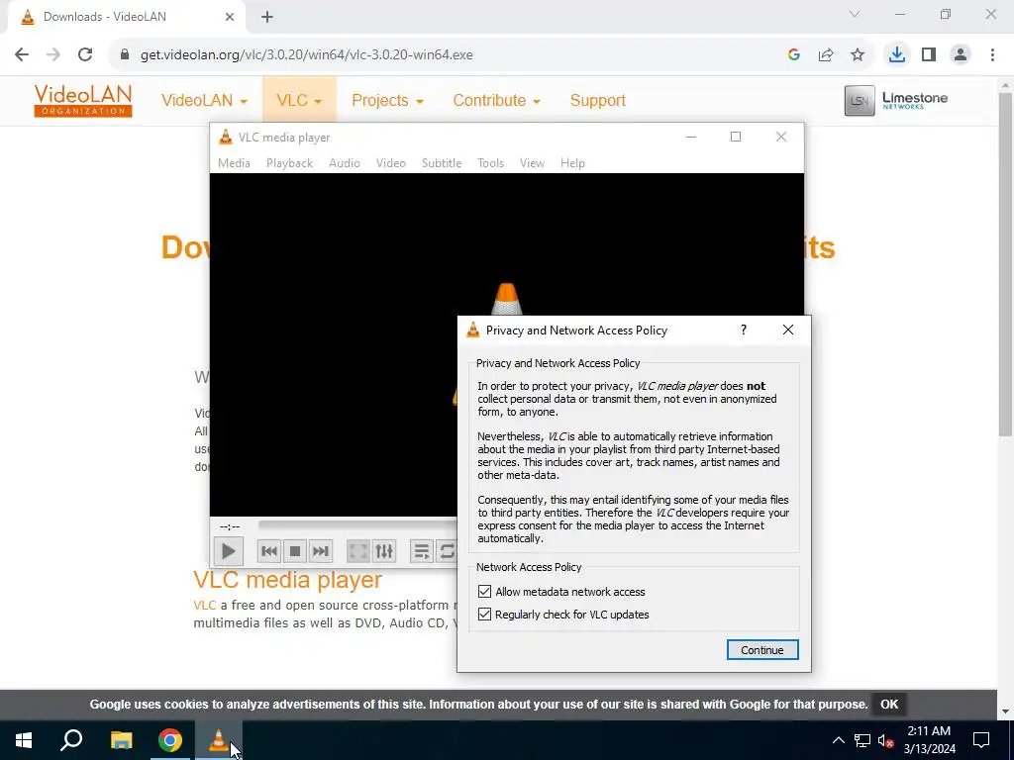Viewport: 1014px width, 760px height.
Task: Uncheck Allow metadata network access
Action: tap(484, 592)
